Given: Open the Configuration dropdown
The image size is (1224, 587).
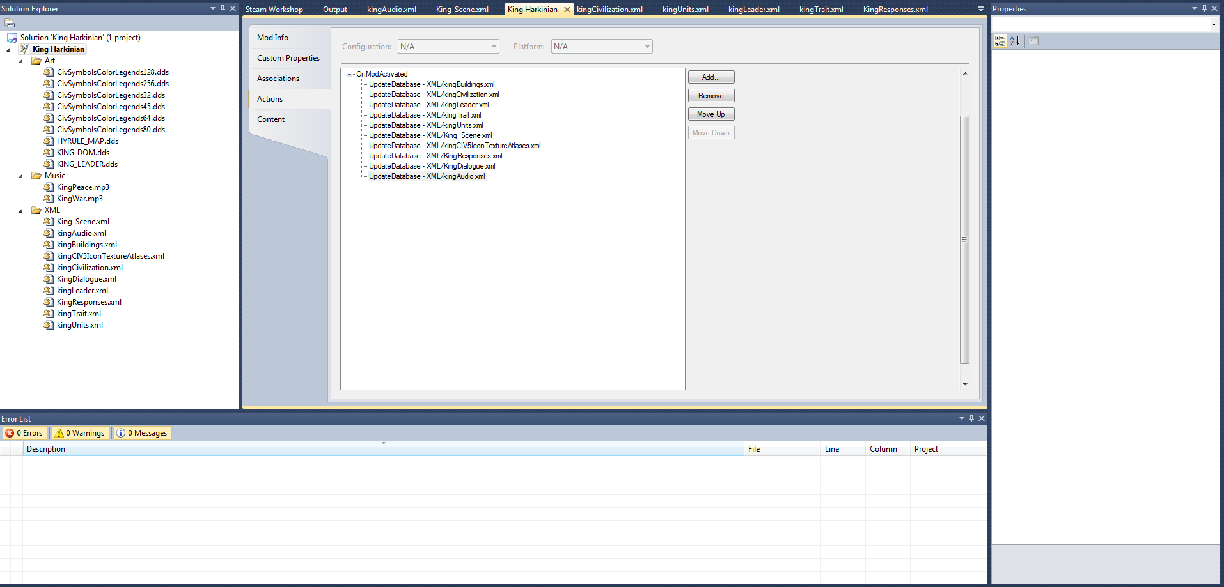Looking at the screenshot, I should (x=494, y=47).
